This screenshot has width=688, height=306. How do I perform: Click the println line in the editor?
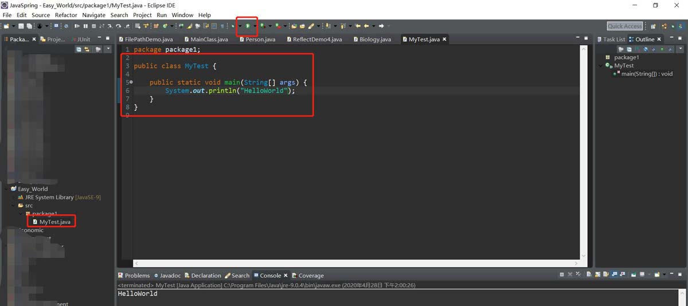[x=230, y=91]
